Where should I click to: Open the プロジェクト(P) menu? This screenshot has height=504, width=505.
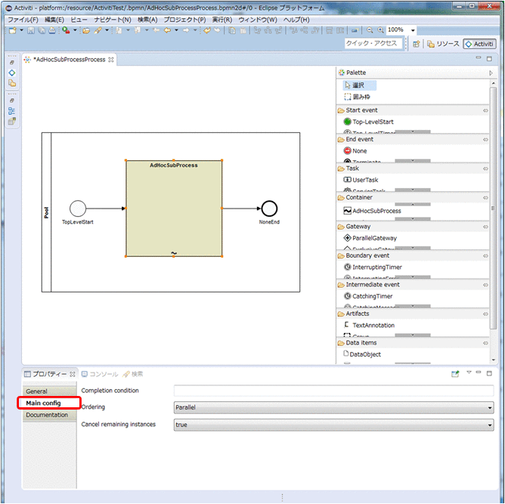pyautogui.click(x=184, y=20)
